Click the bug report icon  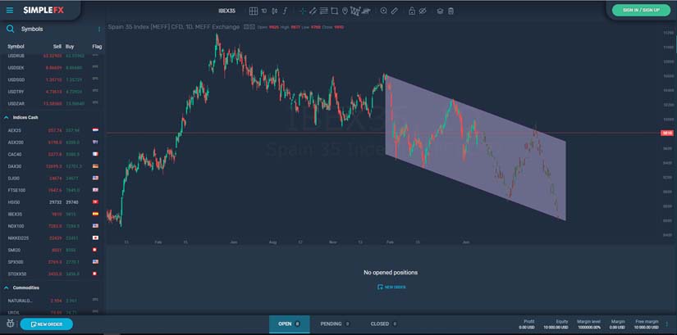pyautogui.click(x=11, y=324)
